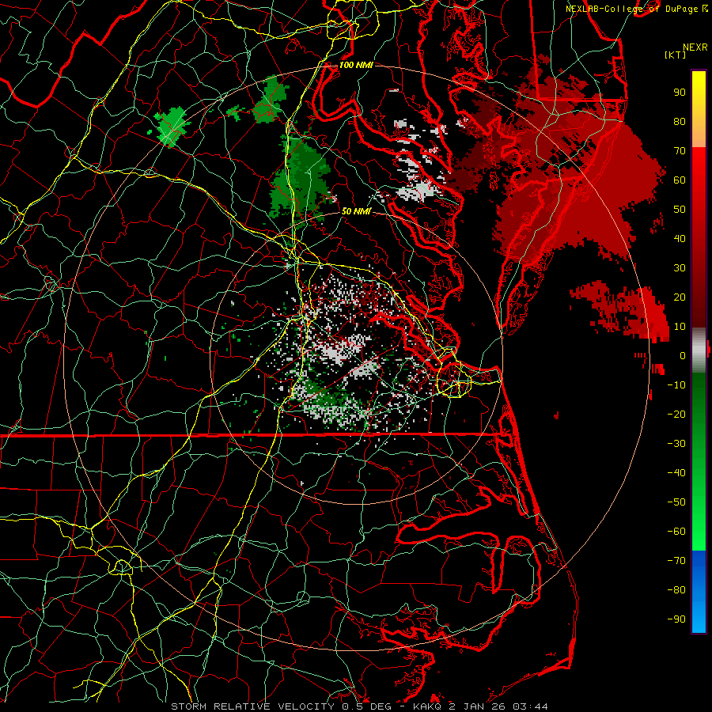The height and width of the screenshot is (712, 712).
Task: Click the "0" scale label
Action: click(x=683, y=355)
